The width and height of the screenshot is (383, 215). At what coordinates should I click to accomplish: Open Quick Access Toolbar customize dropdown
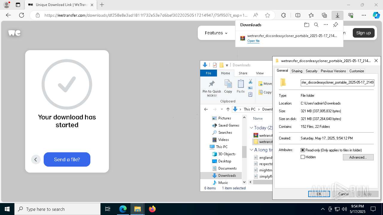tap(227, 65)
